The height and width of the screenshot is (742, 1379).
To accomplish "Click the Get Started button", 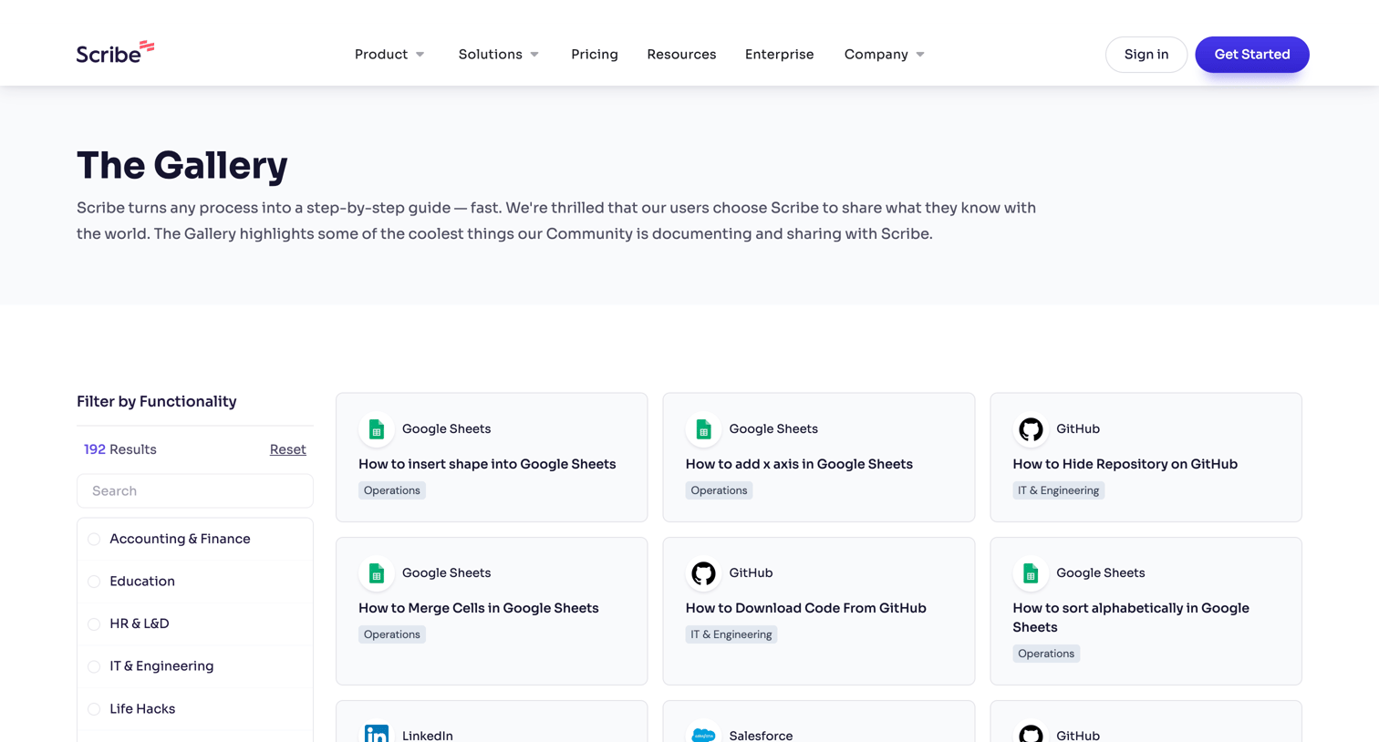I will click(x=1252, y=55).
